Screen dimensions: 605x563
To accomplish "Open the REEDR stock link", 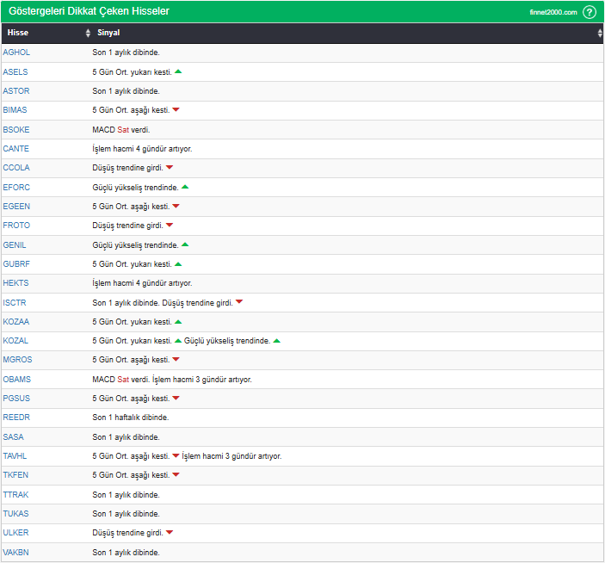I will coord(16,418).
